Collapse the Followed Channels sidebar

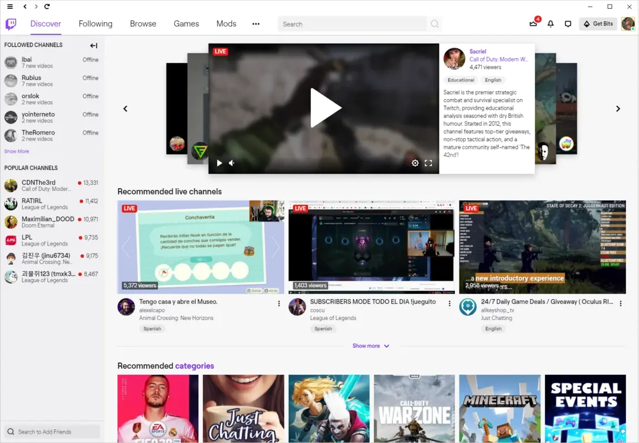[x=94, y=45]
